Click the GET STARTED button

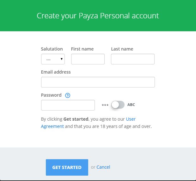coord(67,167)
